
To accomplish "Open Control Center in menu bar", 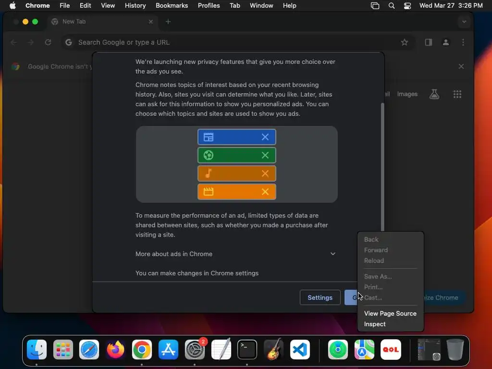I will point(407,6).
